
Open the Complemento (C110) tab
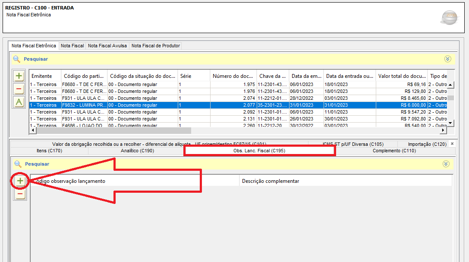click(394, 151)
